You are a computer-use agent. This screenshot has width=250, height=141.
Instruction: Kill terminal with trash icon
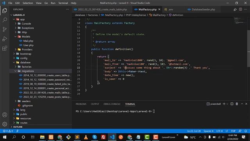(x=237, y=104)
